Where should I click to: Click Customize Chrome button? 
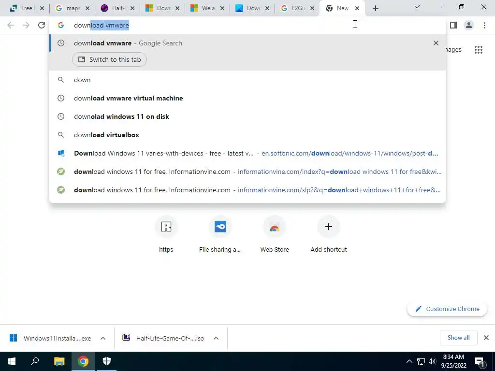click(x=447, y=309)
